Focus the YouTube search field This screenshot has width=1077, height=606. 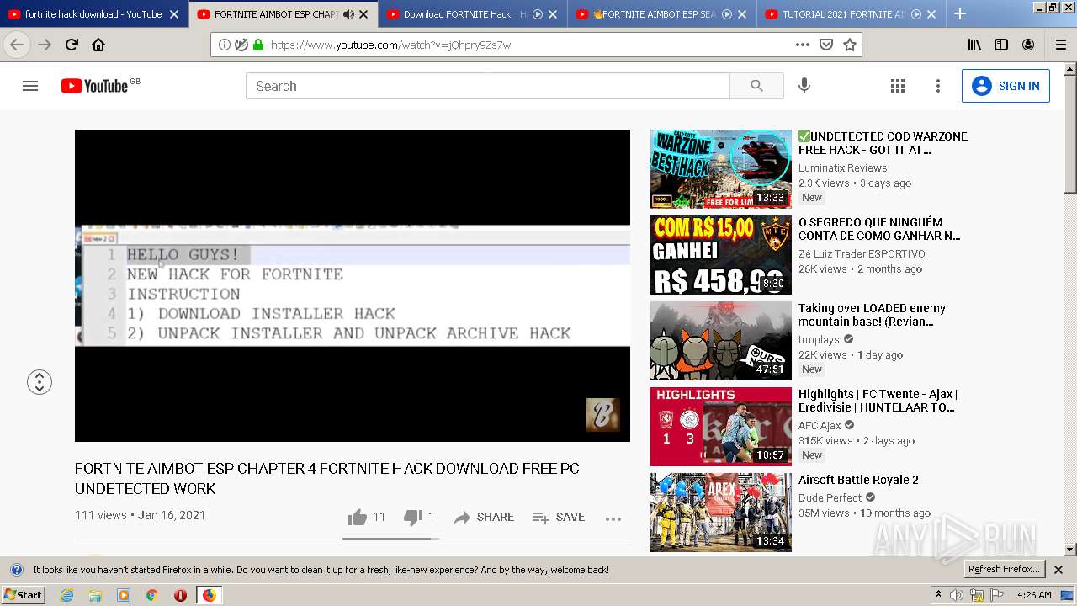(488, 86)
